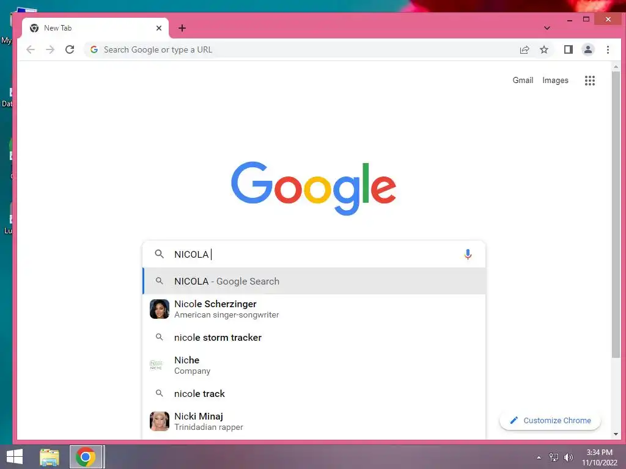Open Chrome's three-dot menu

(x=608, y=49)
